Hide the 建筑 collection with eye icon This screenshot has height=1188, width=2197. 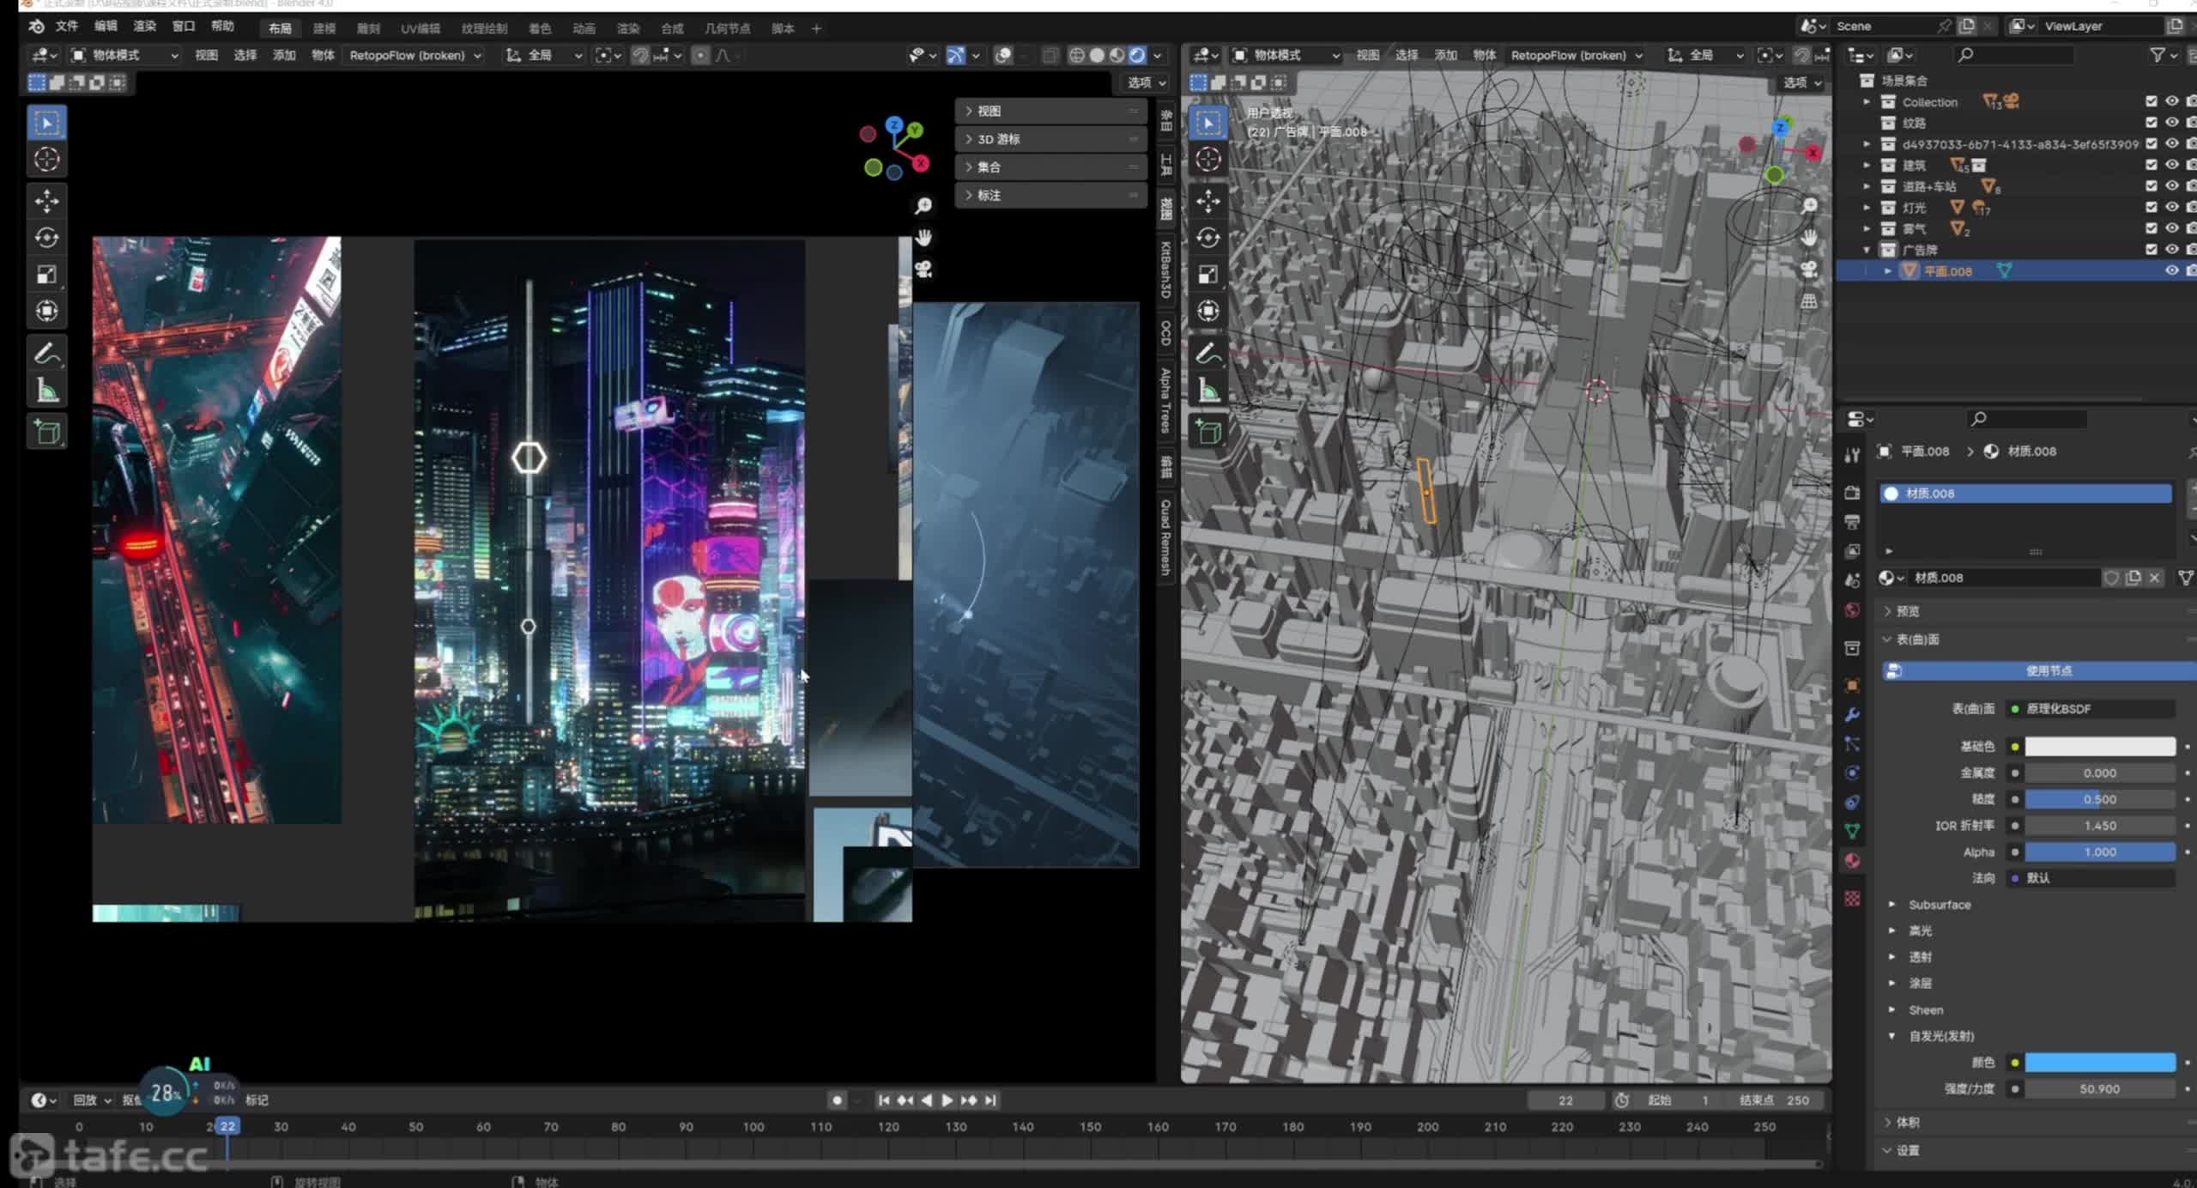click(x=2171, y=165)
